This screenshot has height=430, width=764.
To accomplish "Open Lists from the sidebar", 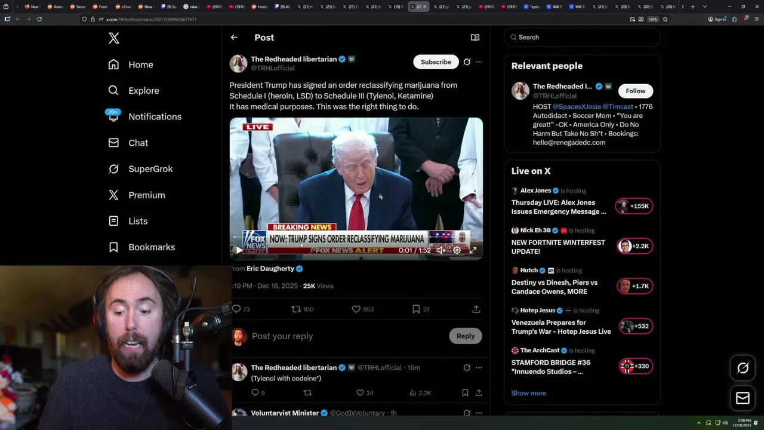I will (x=128, y=221).
